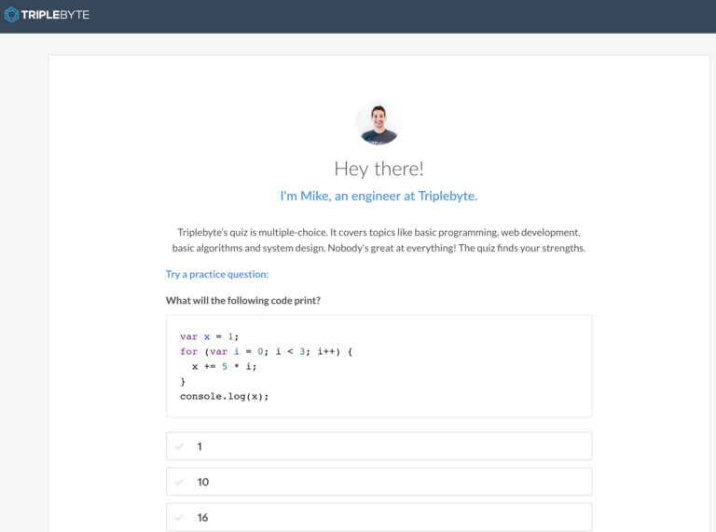Image resolution: width=716 pixels, height=532 pixels.
Task: Select answer option 1
Action: (379, 445)
